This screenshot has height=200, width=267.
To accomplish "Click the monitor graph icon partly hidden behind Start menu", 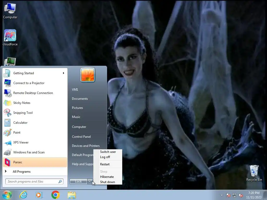I will tap(10, 61).
